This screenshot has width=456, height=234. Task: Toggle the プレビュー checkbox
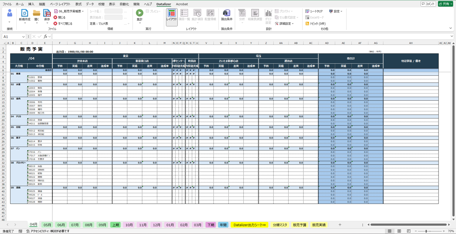click(147, 11)
